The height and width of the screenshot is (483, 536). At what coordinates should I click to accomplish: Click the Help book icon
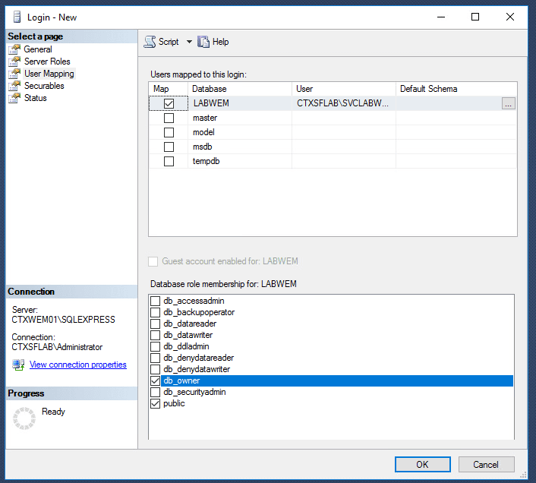coord(203,42)
